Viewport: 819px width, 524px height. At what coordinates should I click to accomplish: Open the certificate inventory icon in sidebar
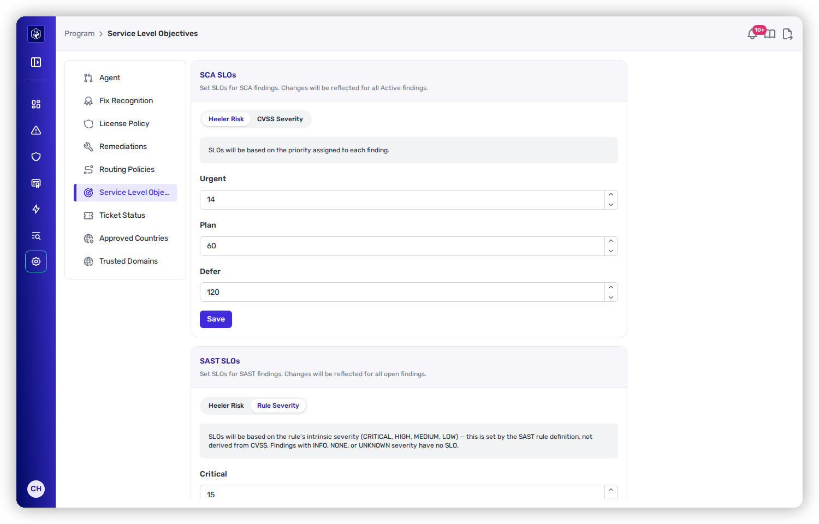(x=36, y=183)
